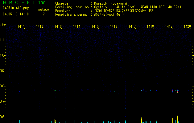This screenshot has height=123, width=194.
Task: Click the tallest yellow intensity spike after 1419
Action: [177, 119]
